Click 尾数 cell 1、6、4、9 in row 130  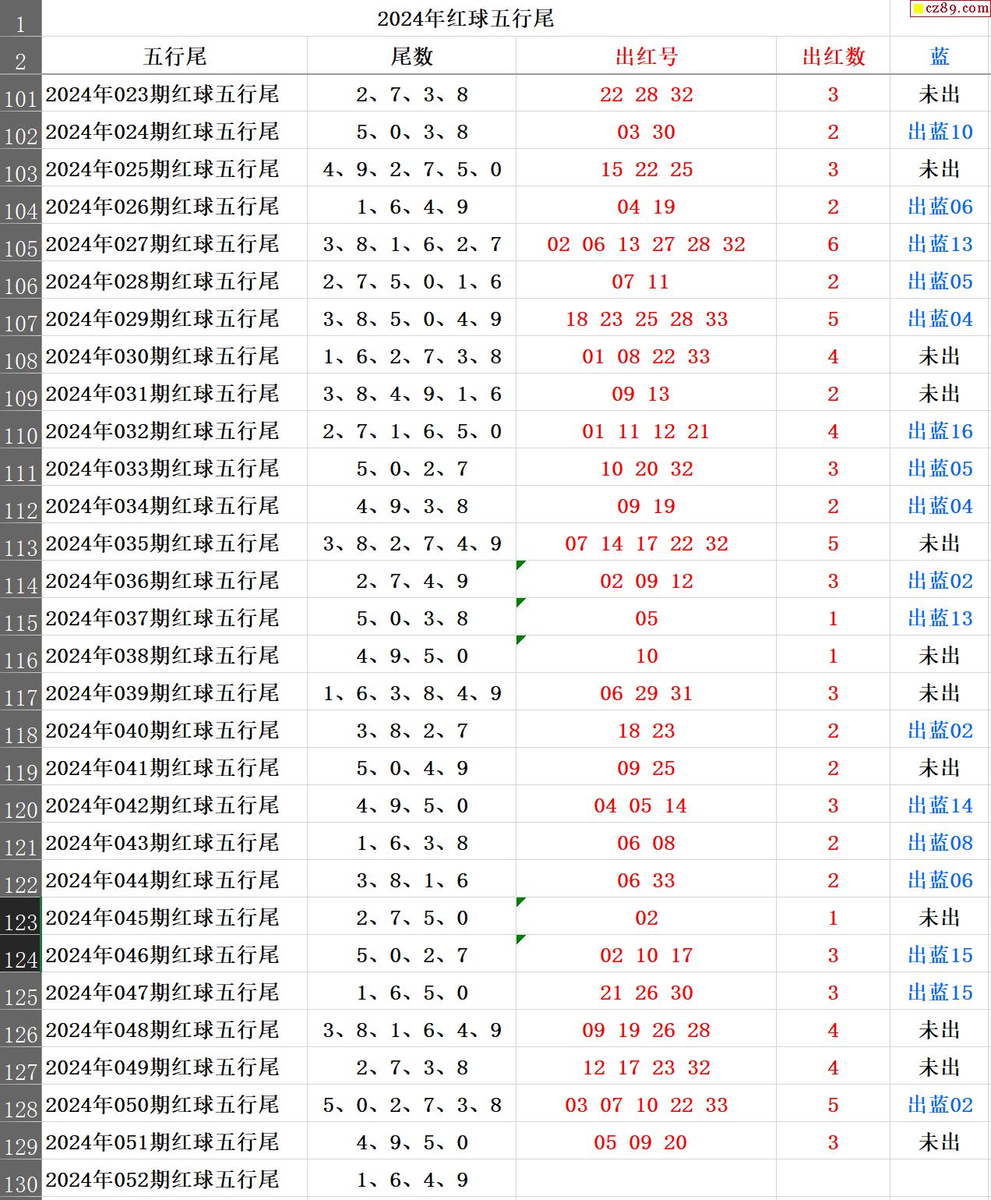[x=411, y=1180]
